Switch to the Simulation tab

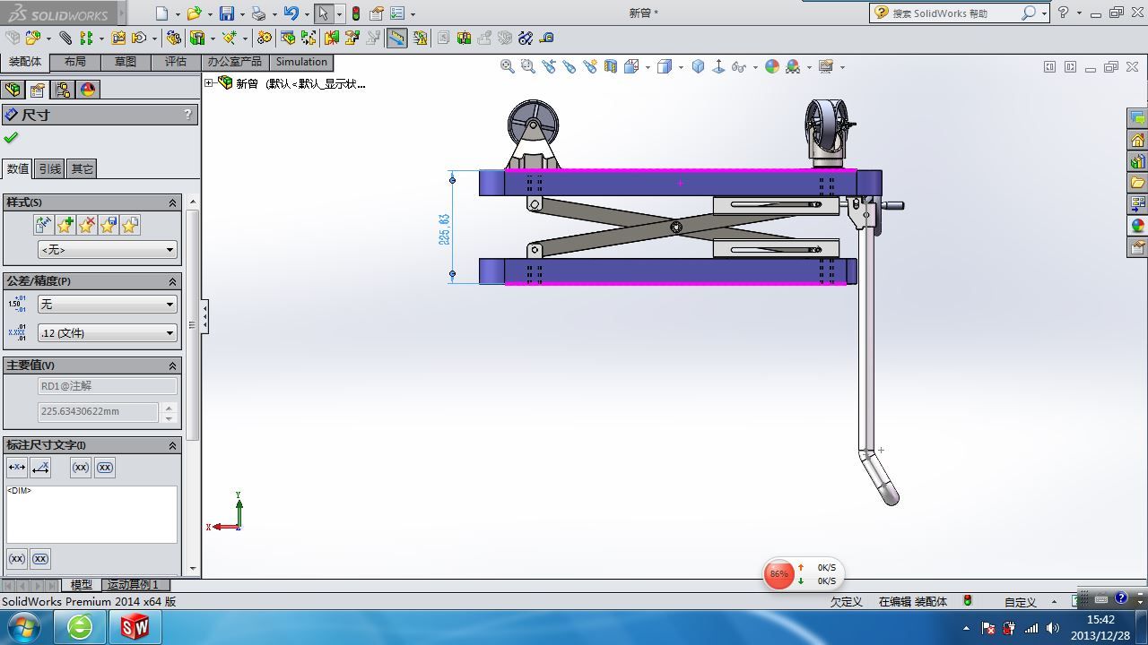tap(301, 62)
